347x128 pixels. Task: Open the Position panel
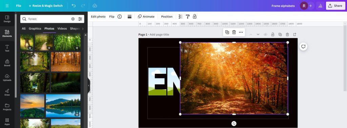pos(167,17)
